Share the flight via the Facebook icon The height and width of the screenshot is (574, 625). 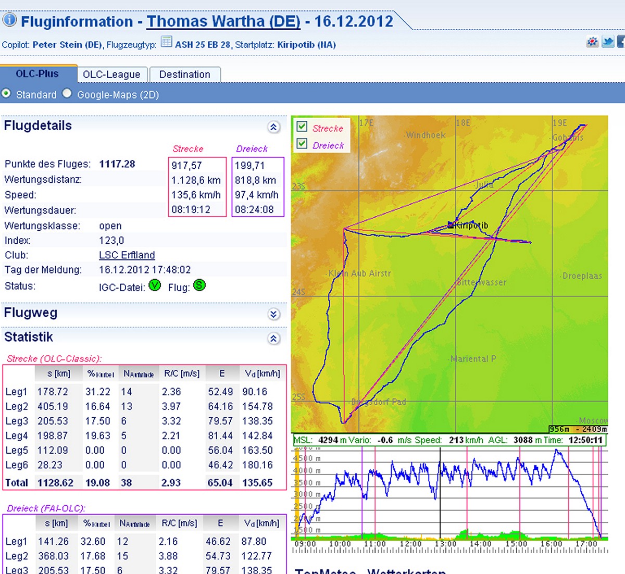click(621, 42)
